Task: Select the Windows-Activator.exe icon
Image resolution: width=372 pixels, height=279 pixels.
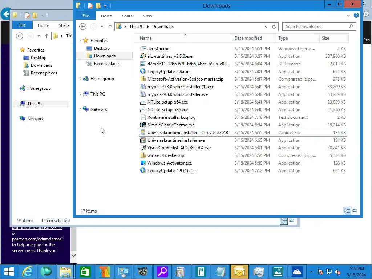Action: pyautogui.click(x=143, y=163)
